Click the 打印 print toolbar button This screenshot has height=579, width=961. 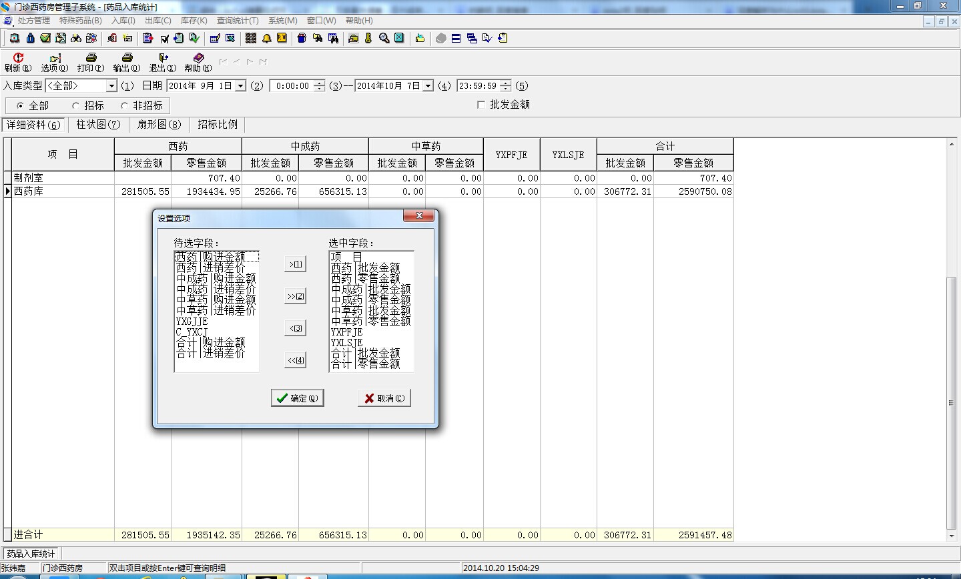click(x=91, y=63)
